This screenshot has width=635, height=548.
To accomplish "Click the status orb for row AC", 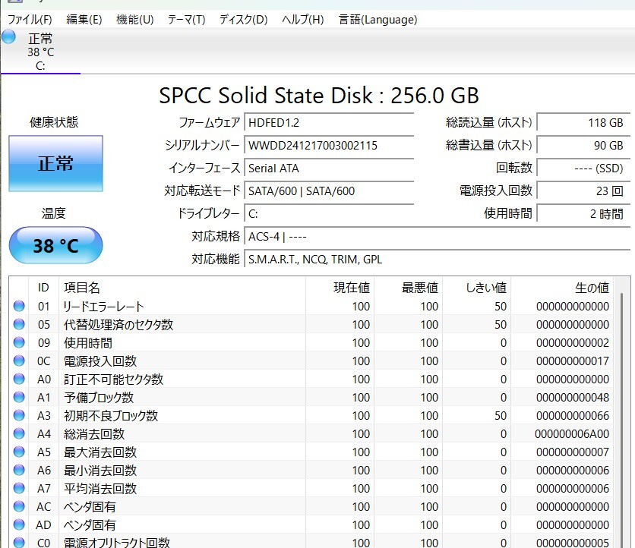I will (19, 507).
